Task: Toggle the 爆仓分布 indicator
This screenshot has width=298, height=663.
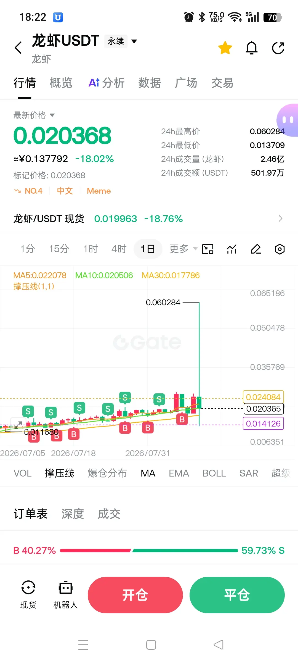Action: coord(107,473)
